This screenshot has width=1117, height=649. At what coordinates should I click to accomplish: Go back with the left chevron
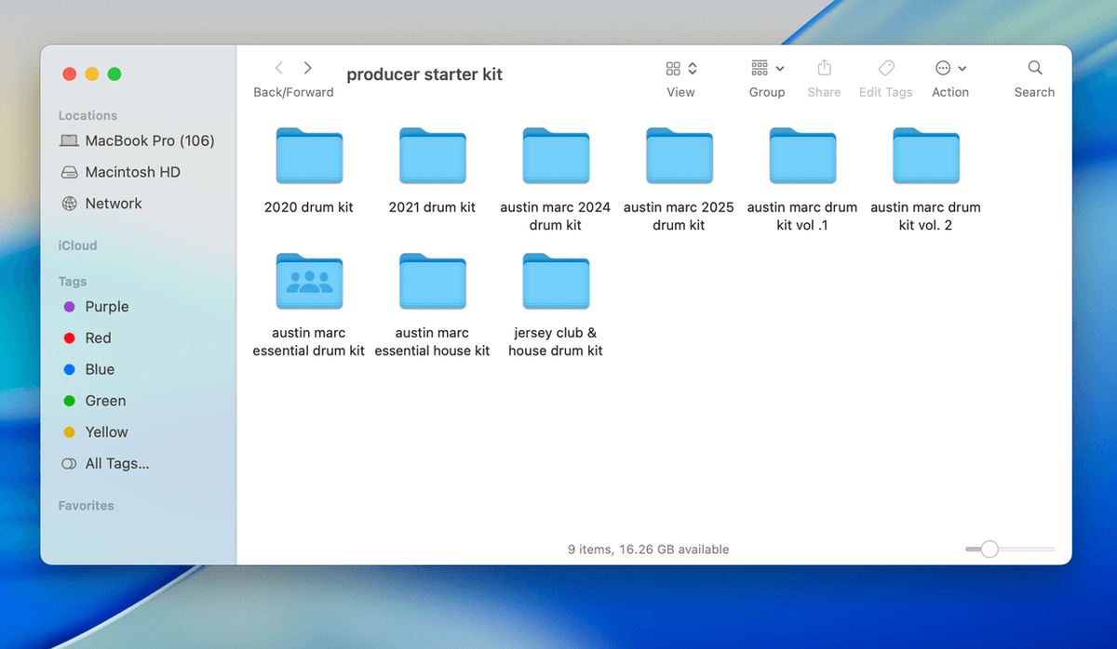(x=279, y=68)
